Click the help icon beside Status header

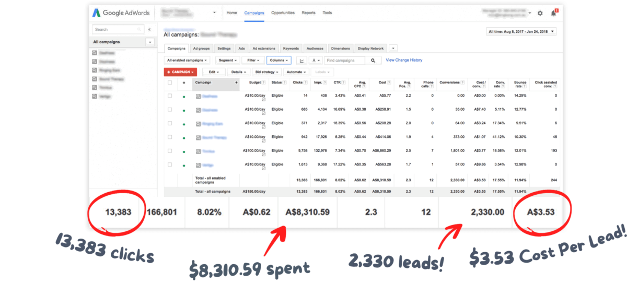tap(284, 82)
